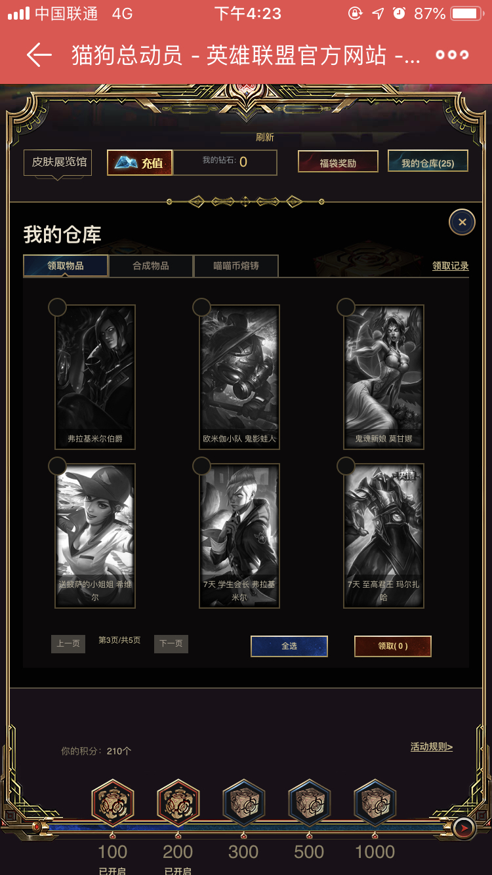Select checkbox for 鬼魂新娘 莫甘娜 skin
This screenshot has width=492, height=875.
(x=346, y=307)
